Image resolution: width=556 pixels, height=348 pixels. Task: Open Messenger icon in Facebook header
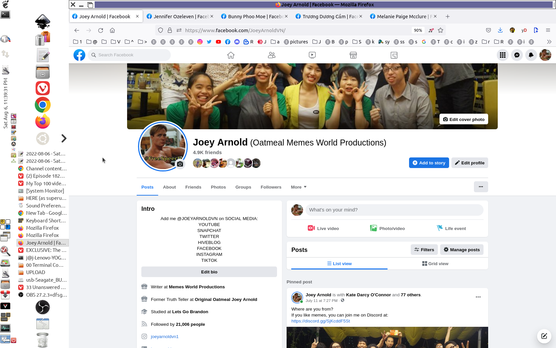point(517,55)
